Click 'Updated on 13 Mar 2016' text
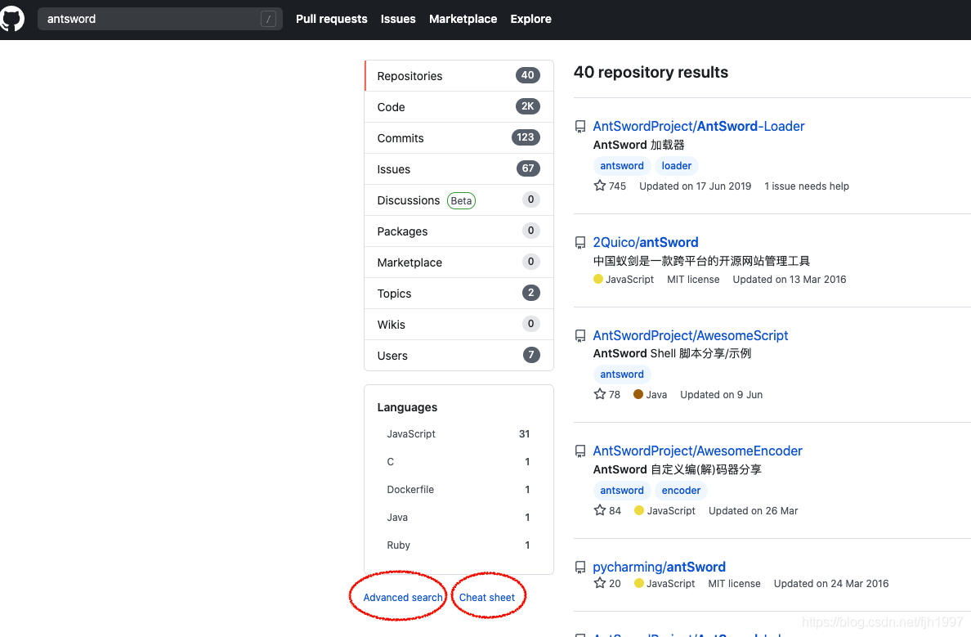The height and width of the screenshot is (637, 971). [x=789, y=280]
